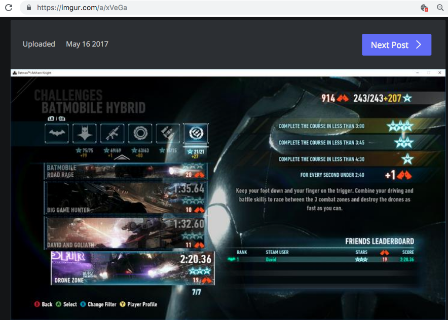Click the SCORE column header
The width and height of the screenshot is (448, 320).
tap(408, 252)
